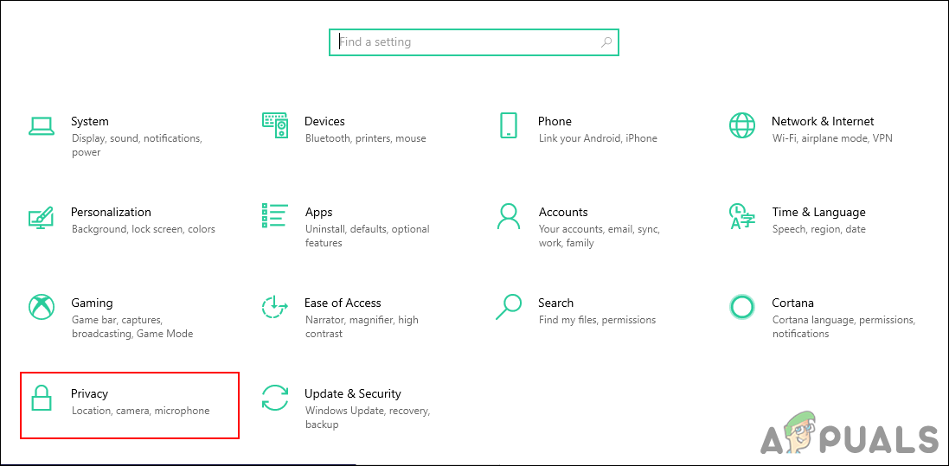The image size is (949, 466).
Task: Click the System laptop icon
Action: coord(42,126)
